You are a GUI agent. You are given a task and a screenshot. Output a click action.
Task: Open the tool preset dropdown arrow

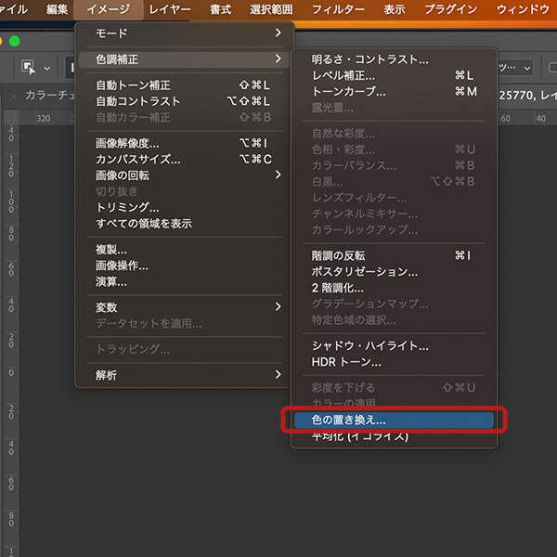(47, 68)
